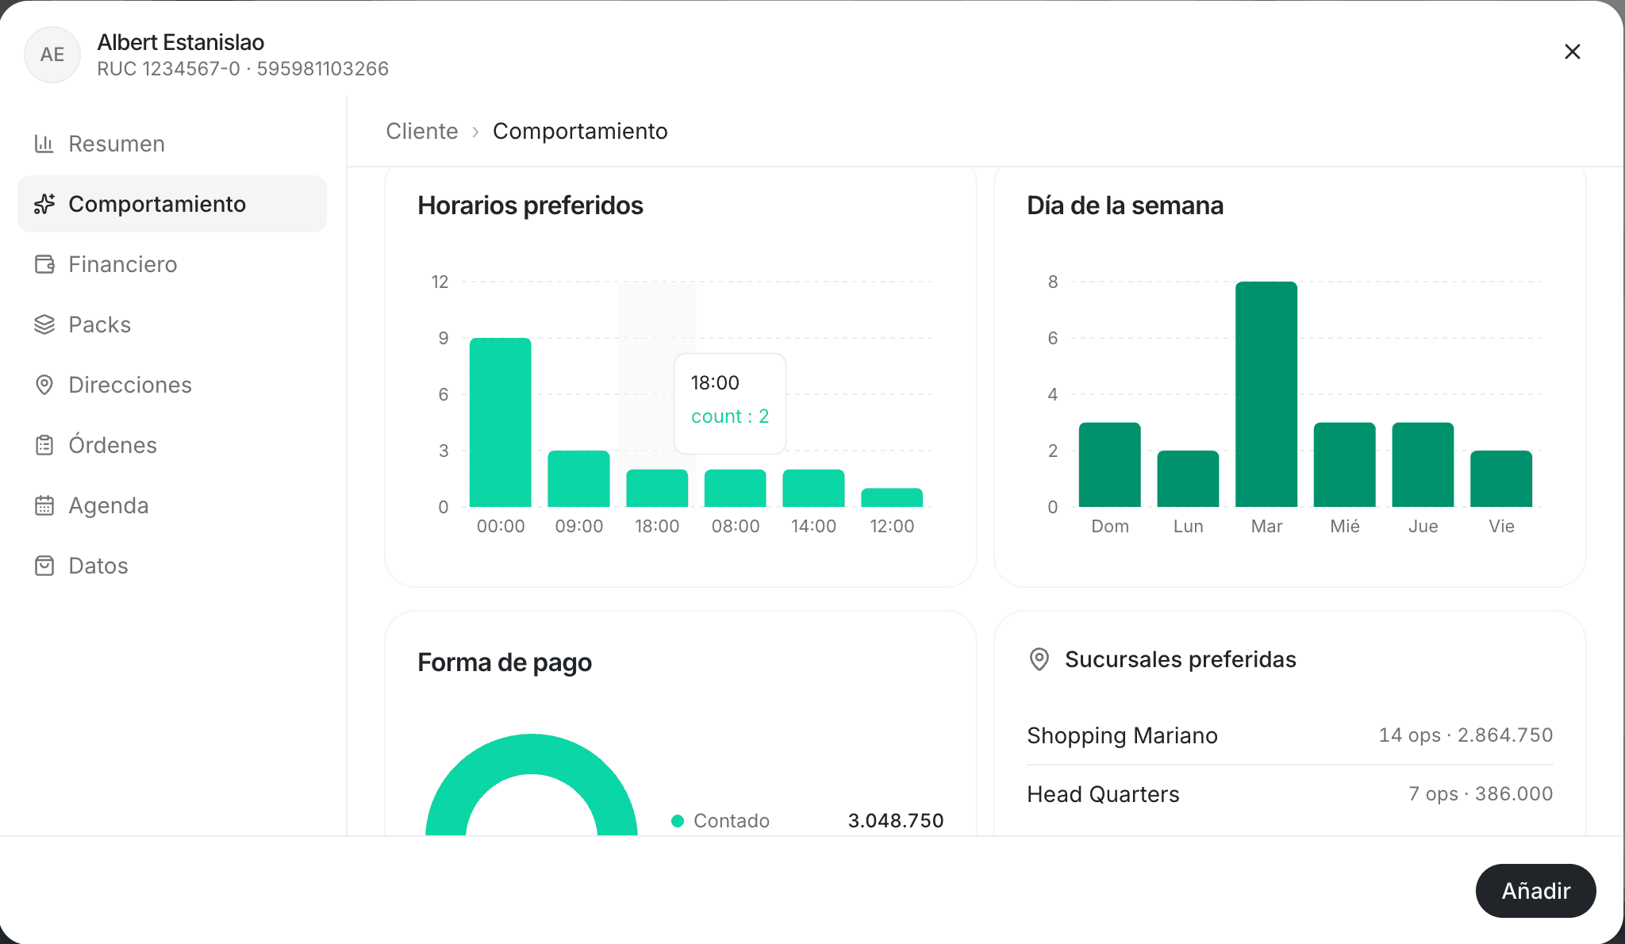Click the Mié bar in weekday chart
This screenshot has height=944, width=1625.
(1345, 464)
